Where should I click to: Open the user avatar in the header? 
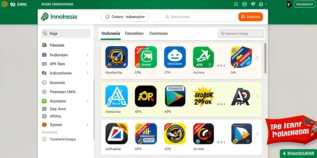point(289,4)
